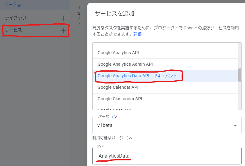The height and width of the screenshot is (166, 245).
Task: Select Google Analytics API from the list
Action: point(165,53)
